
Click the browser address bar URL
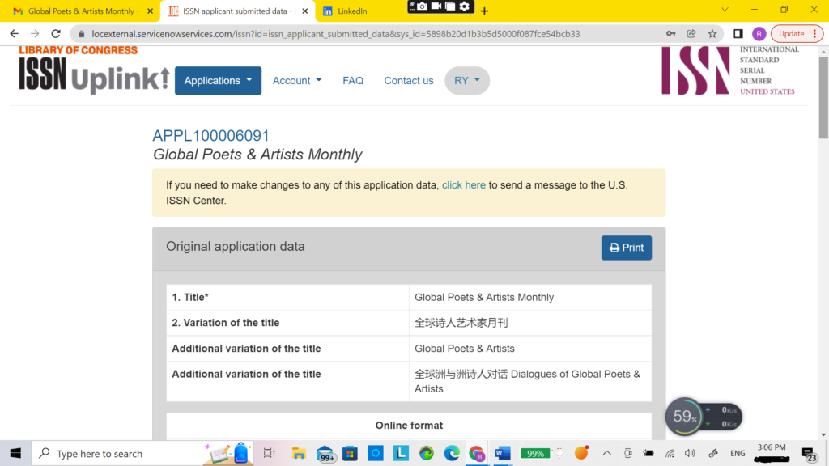(x=336, y=34)
